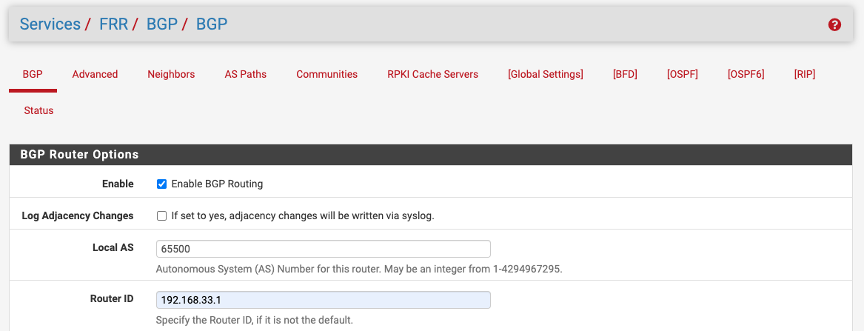Go to the Communities tab
864x331 pixels.
[x=326, y=74]
